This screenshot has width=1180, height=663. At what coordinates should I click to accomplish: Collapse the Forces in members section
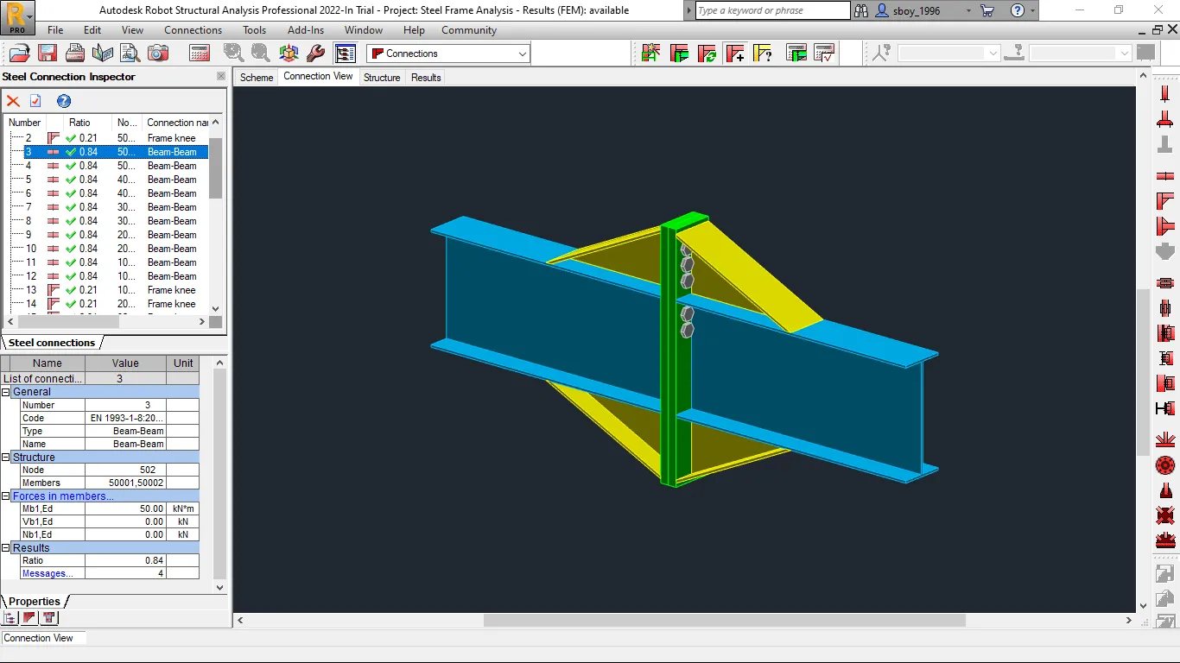click(6, 496)
